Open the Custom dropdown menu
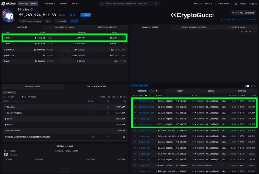 coord(63,3)
